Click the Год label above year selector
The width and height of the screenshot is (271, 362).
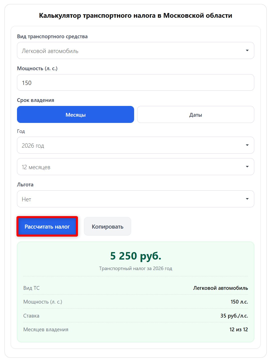coord(21,131)
